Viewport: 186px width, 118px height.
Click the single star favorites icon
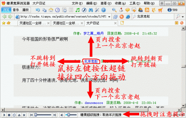point(4,23)
